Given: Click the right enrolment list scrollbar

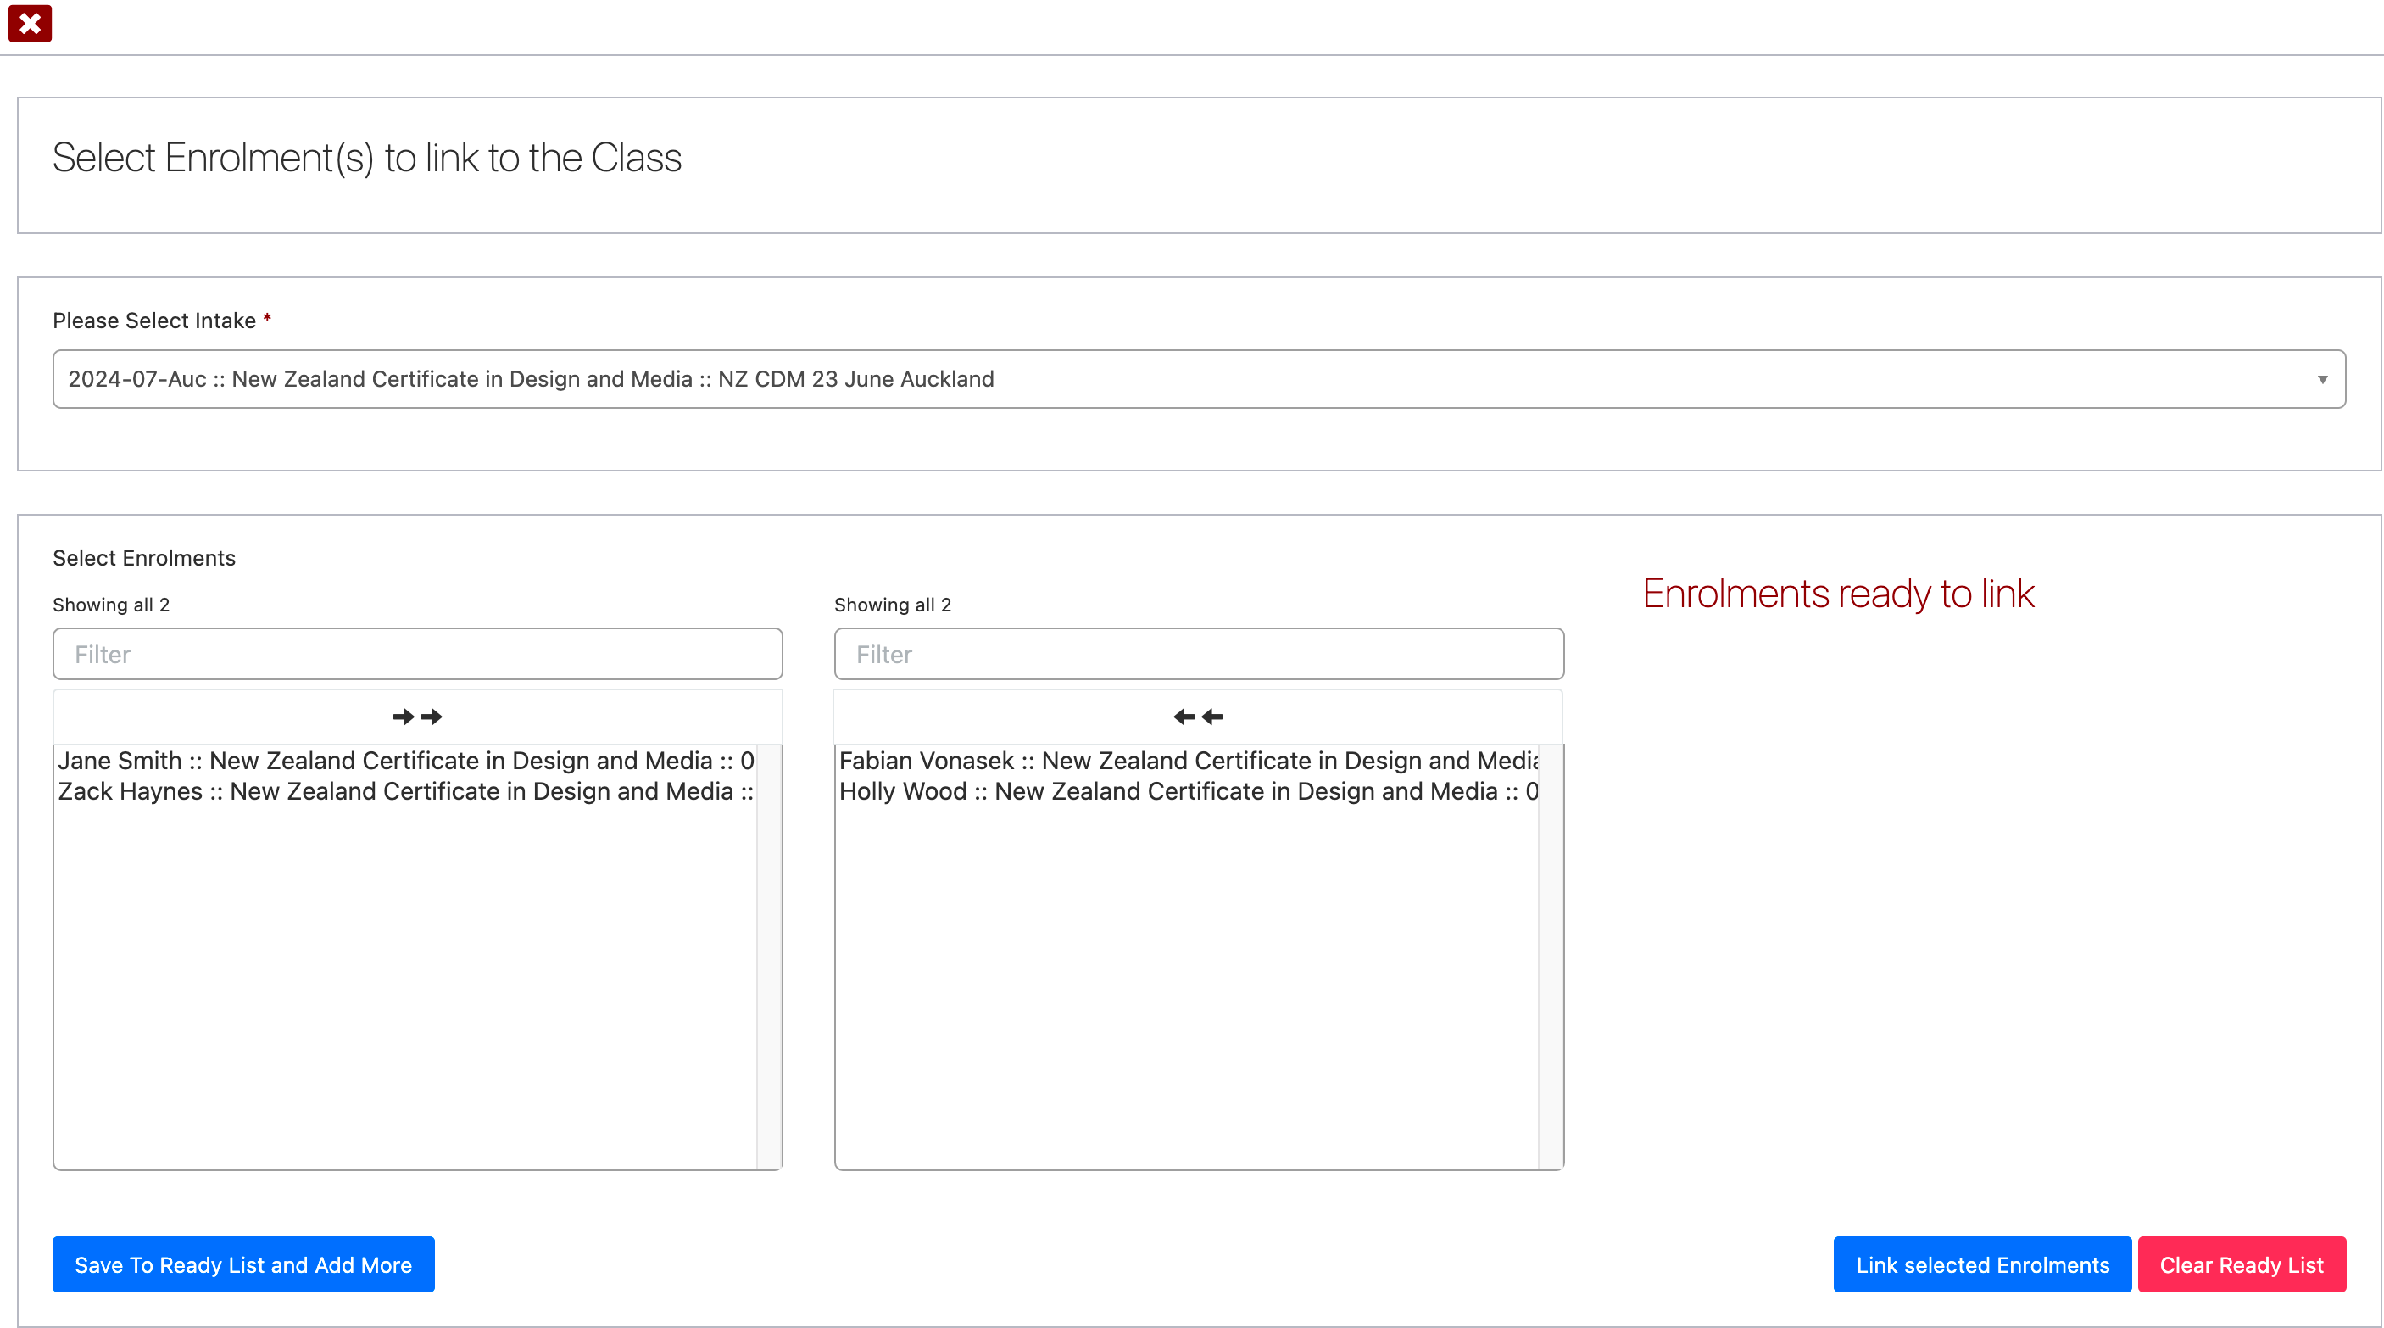Looking at the screenshot, I should [x=1551, y=957].
